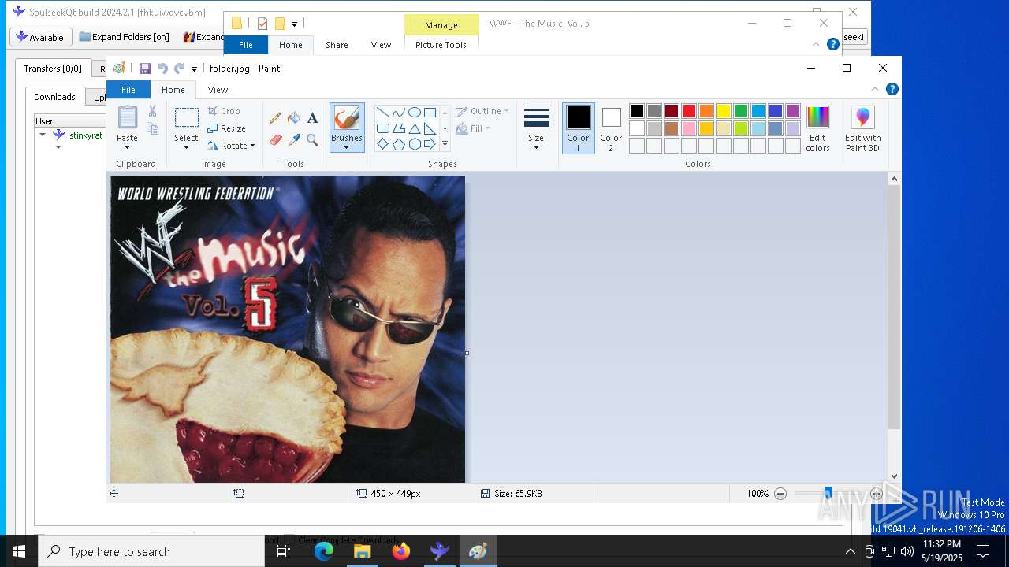Click Expand Folders [on] in SoulseekQt

[x=125, y=37]
